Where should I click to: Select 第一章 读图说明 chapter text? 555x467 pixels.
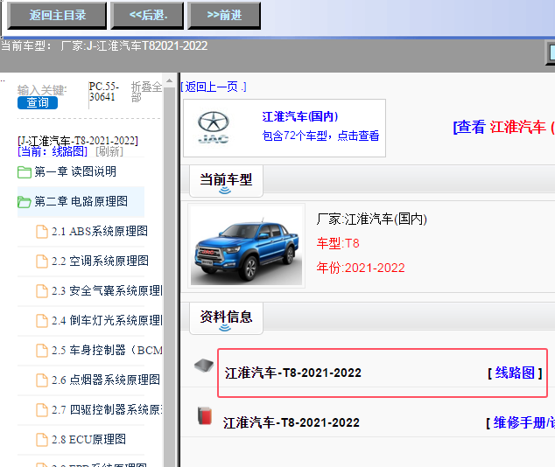(x=75, y=171)
